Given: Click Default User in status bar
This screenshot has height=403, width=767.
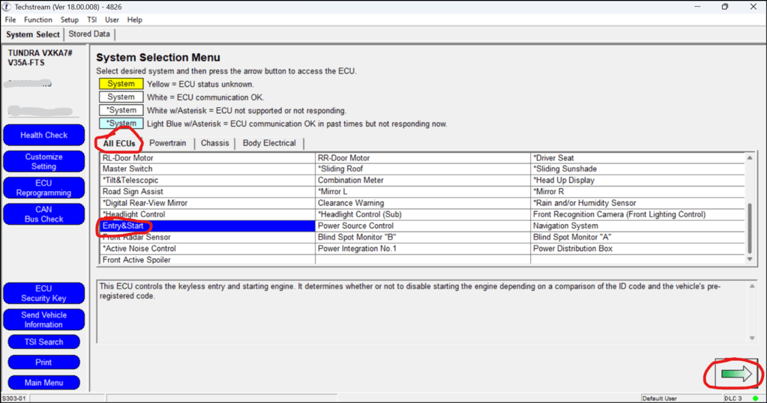Looking at the screenshot, I should point(659,399).
